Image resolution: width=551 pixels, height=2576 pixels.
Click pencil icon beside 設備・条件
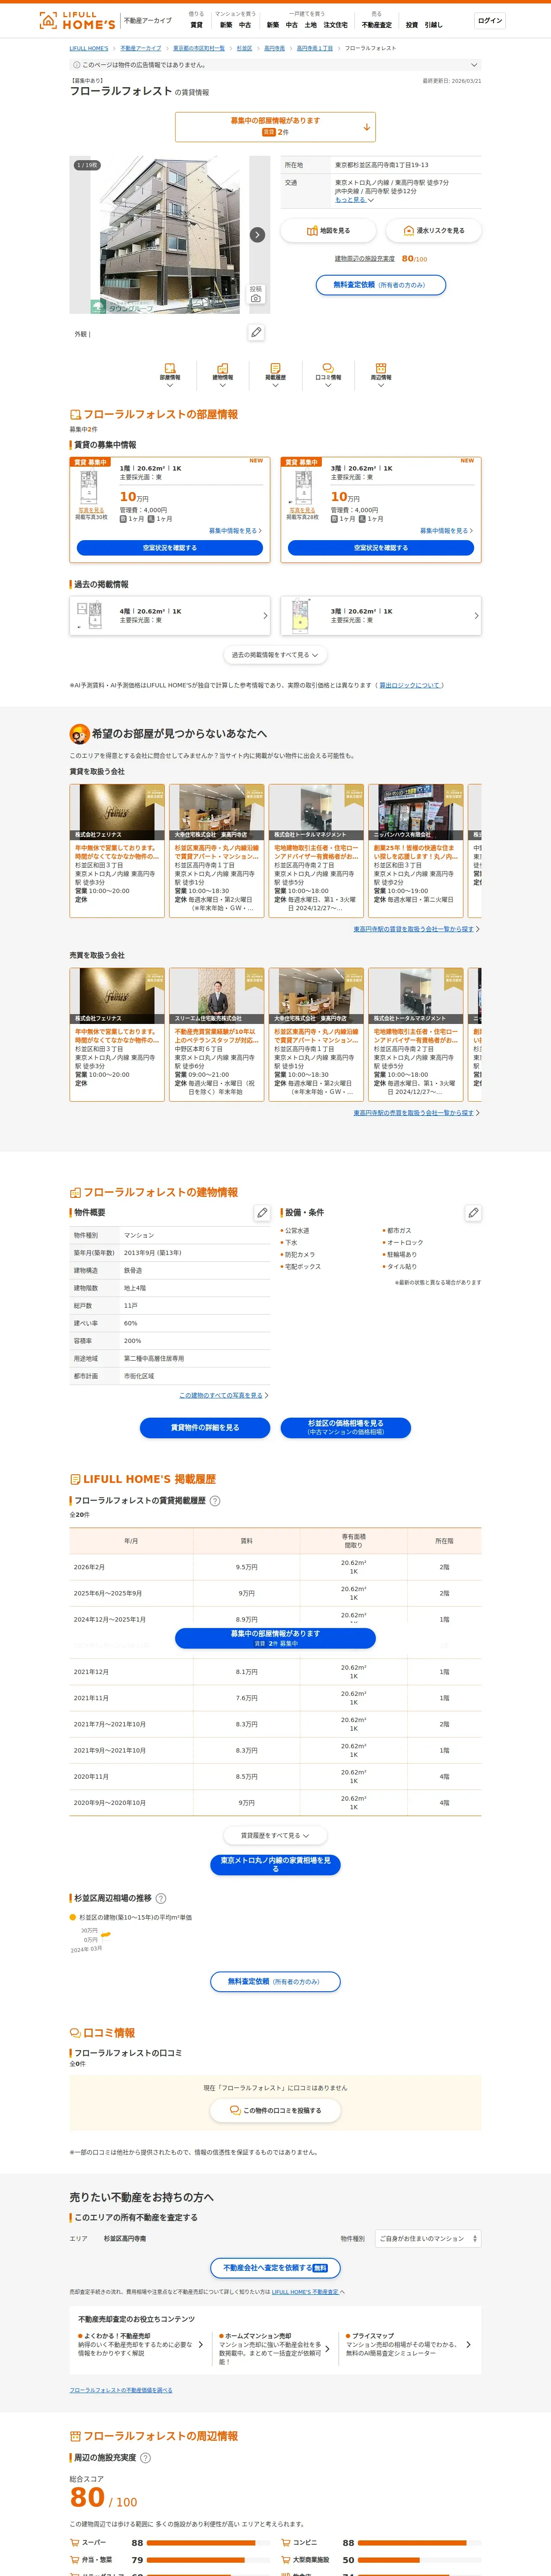pyautogui.click(x=473, y=1213)
